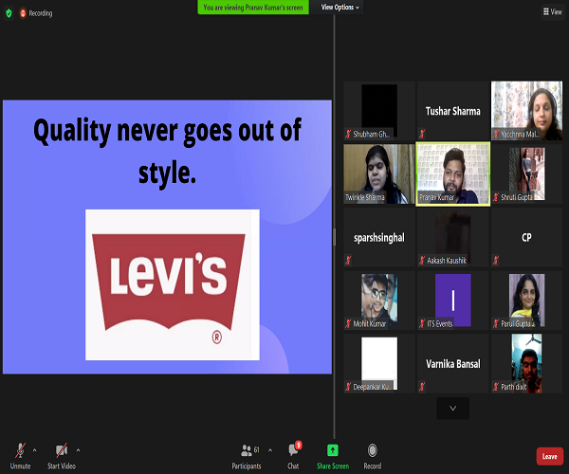Click muted mic icon beside Shubham Gh.. name
This screenshot has height=474, width=569.
[x=348, y=134]
